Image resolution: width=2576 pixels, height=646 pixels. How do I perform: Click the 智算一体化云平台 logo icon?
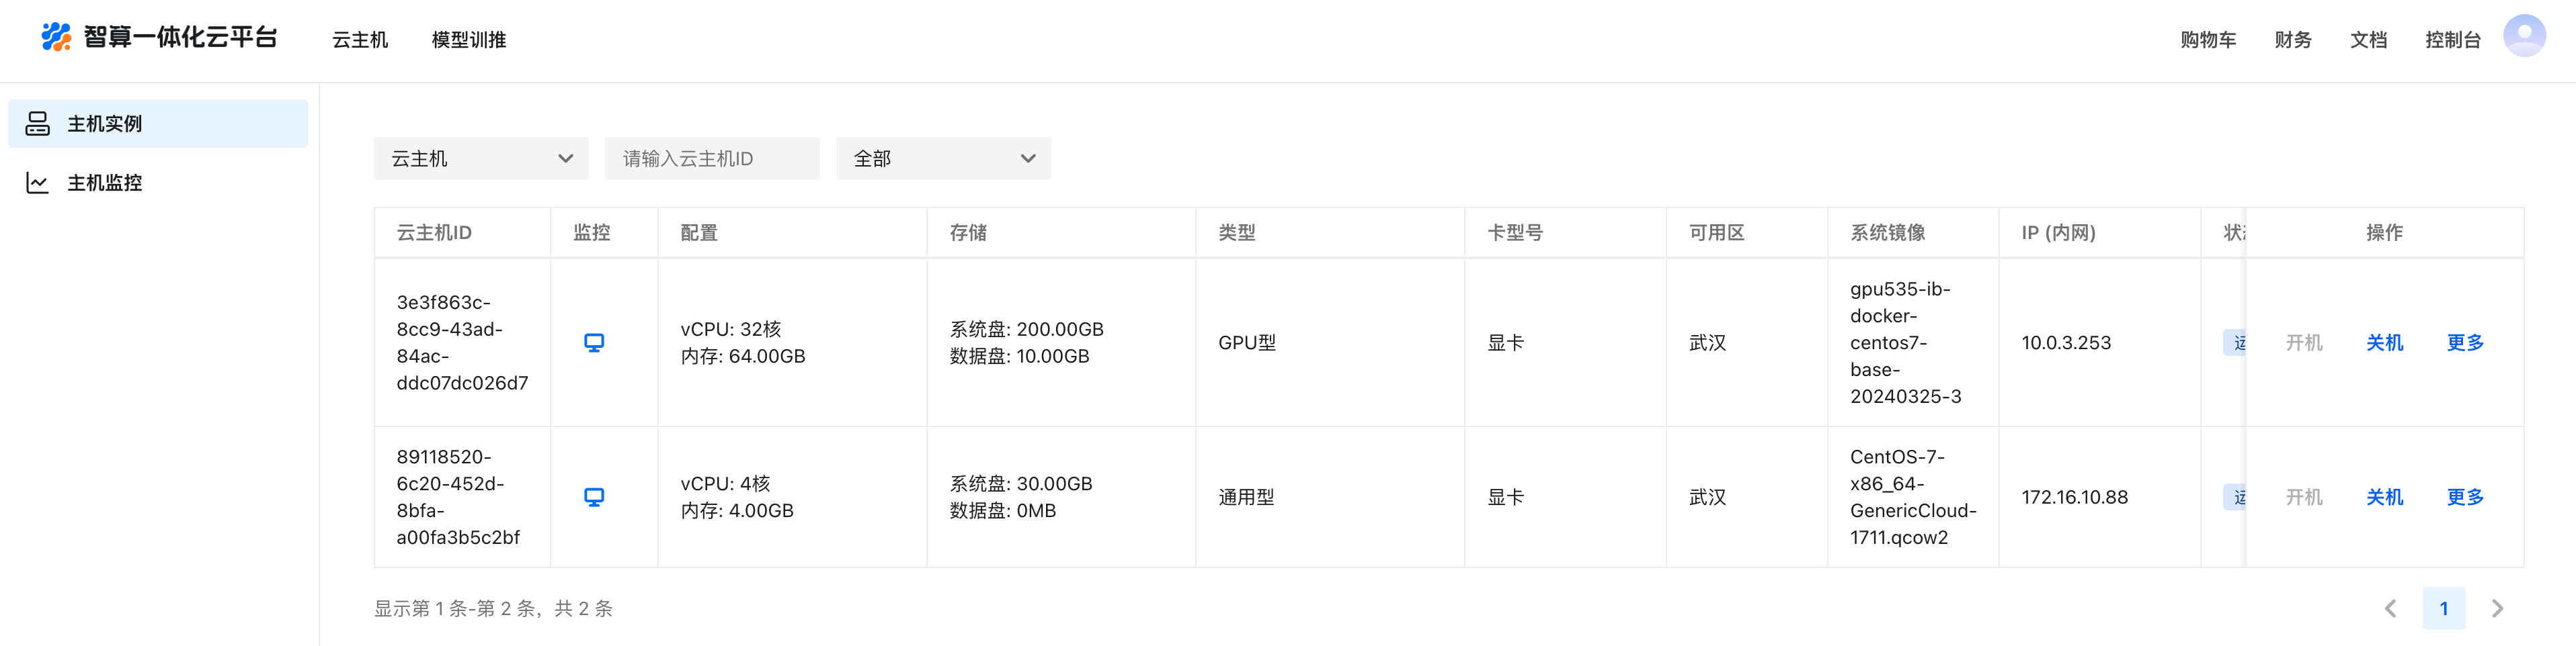coord(56,38)
